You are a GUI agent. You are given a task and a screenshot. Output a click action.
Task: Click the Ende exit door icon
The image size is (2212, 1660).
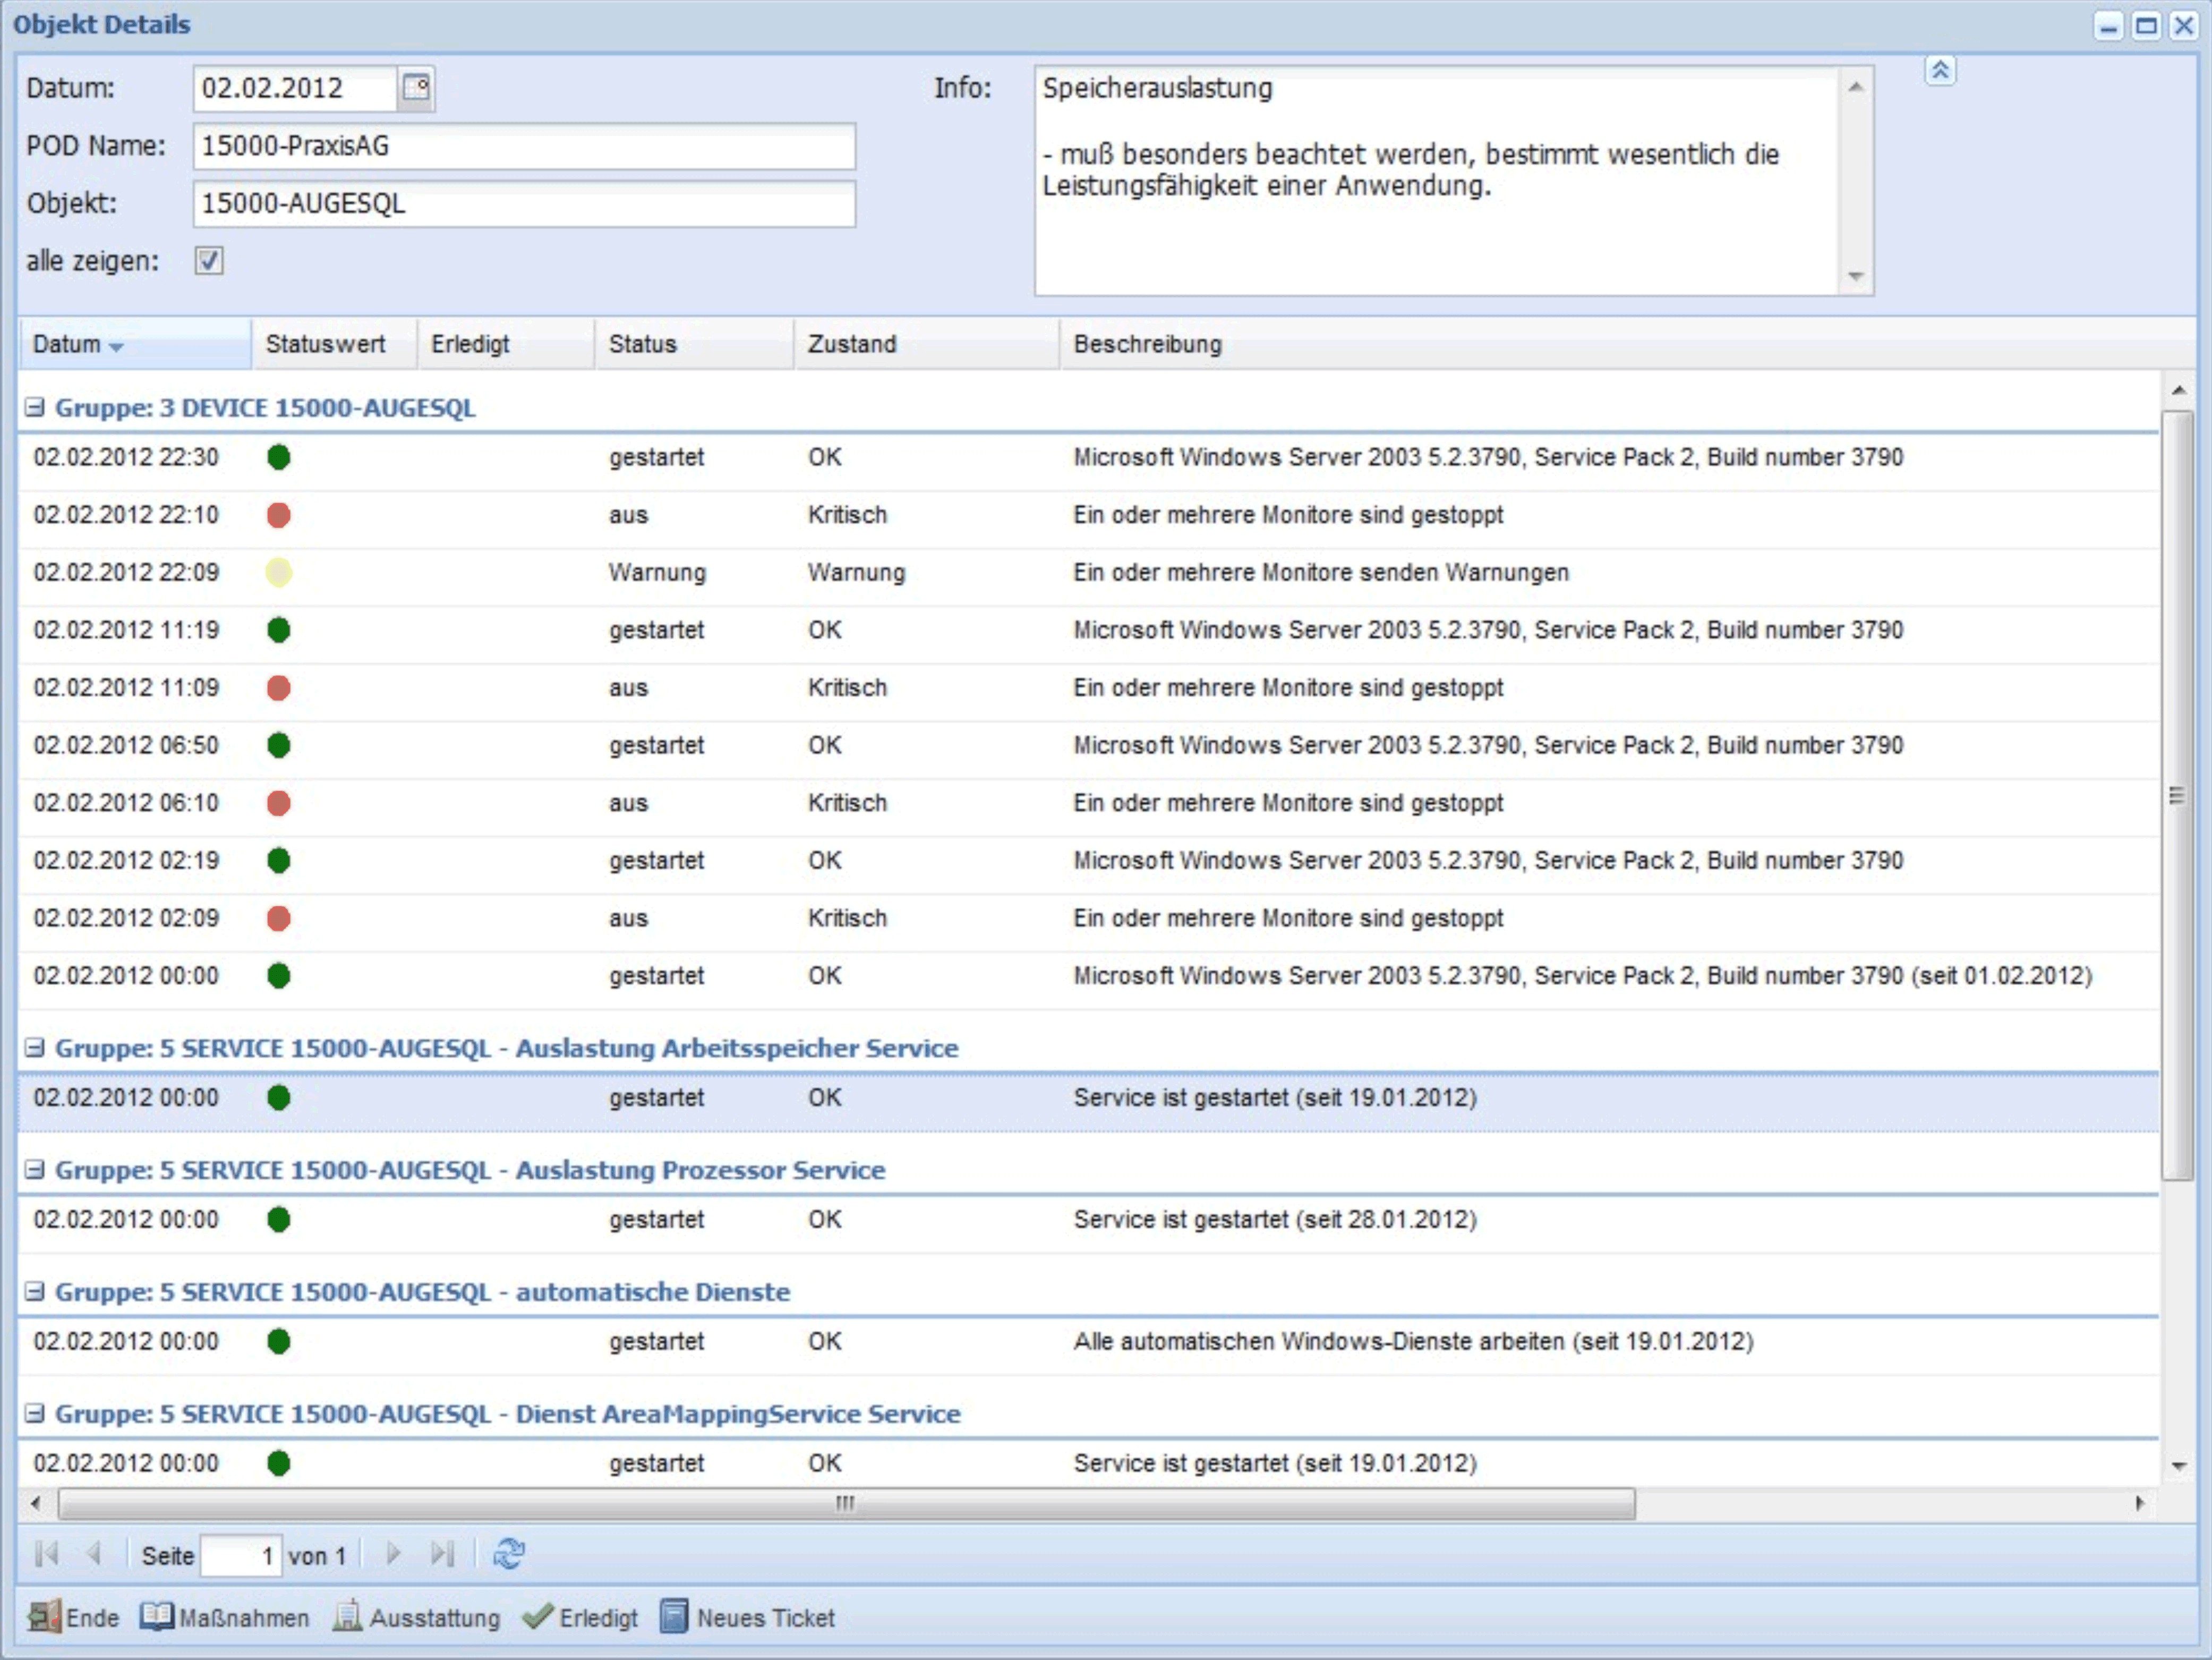(44, 1617)
